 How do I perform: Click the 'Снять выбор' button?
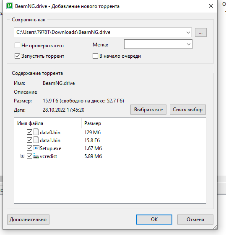(188, 110)
